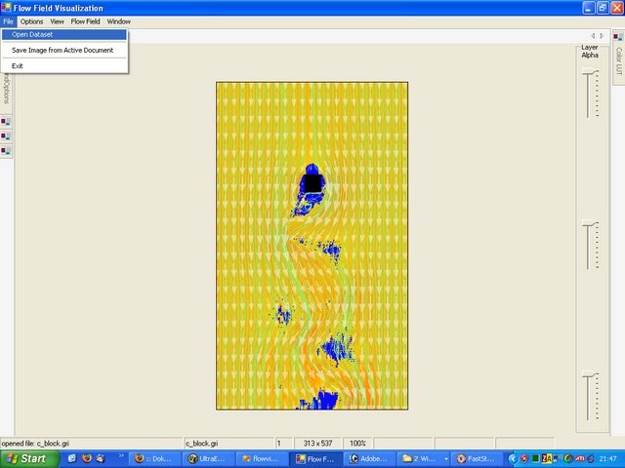This screenshot has width=625, height=468.
Task: Open the Window menu
Action: click(x=118, y=21)
